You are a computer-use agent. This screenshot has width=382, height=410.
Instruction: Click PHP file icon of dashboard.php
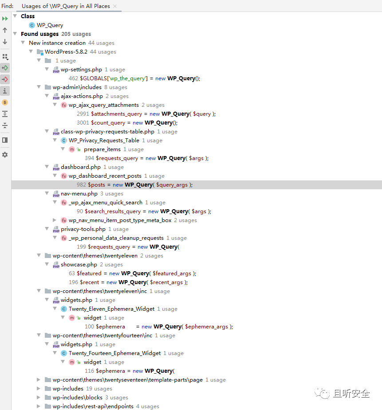pos(56,168)
